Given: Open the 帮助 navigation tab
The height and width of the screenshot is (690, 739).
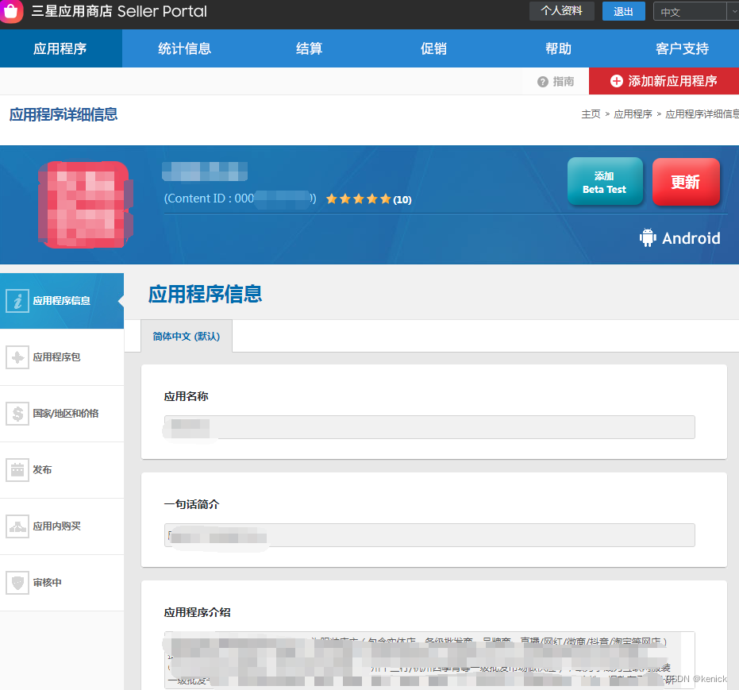Looking at the screenshot, I should point(559,48).
